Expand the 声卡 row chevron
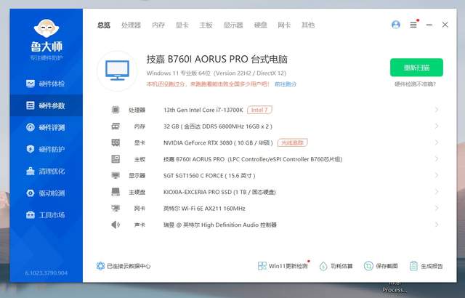The image size is (465, 298). click(437, 225)
